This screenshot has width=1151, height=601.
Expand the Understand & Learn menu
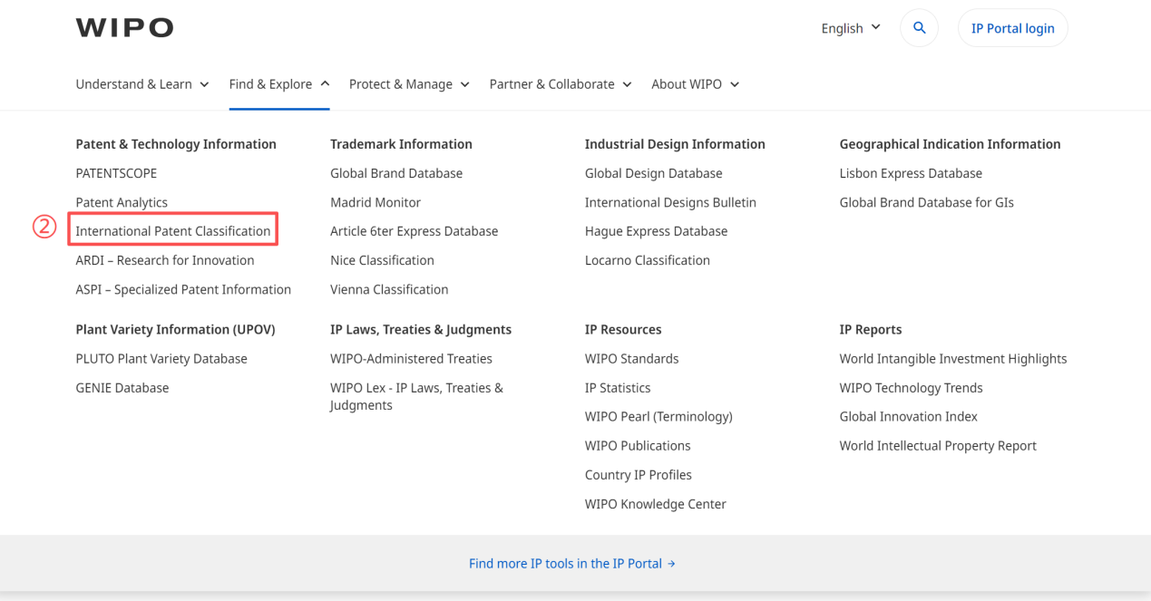click(x=142, y=84)
